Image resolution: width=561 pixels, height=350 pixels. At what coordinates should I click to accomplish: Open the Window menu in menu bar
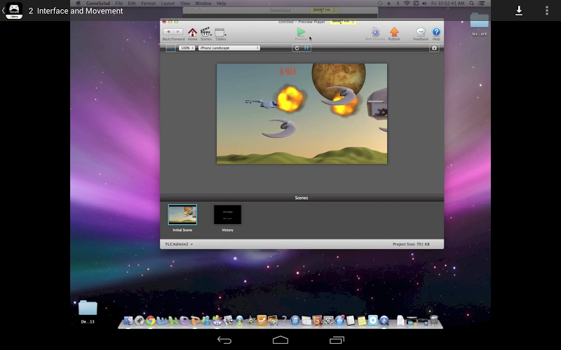click(203, 3)
